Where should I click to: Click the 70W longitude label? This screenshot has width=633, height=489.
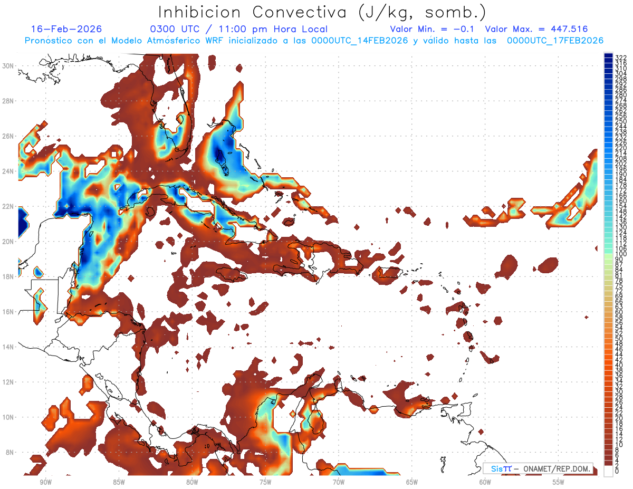[x=339, y=482]
